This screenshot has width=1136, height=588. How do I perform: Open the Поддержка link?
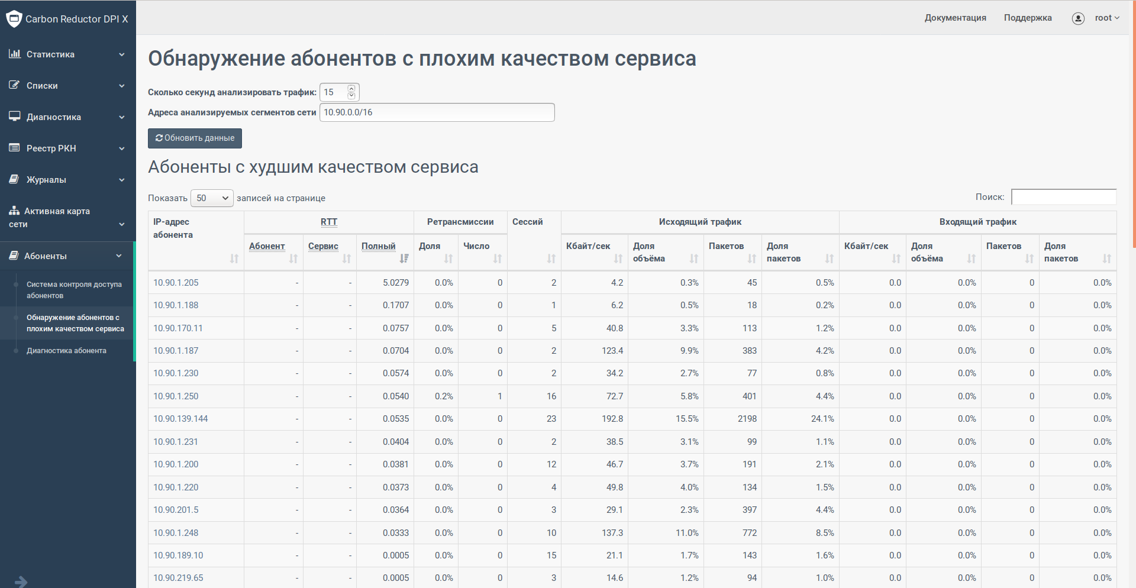(x=1028, y=18)
